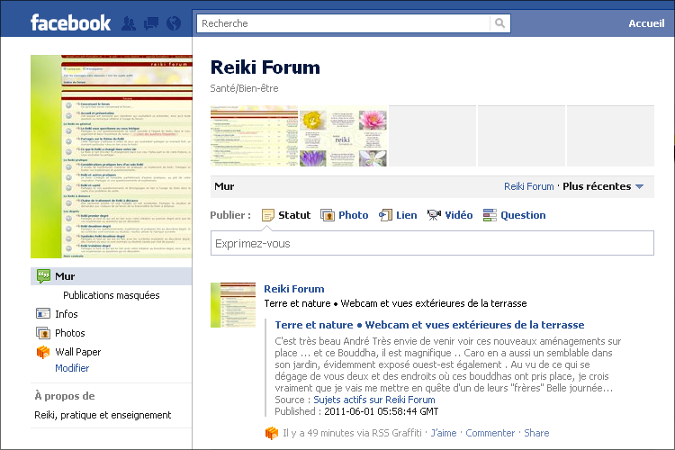Click the Exprimez-vous status box
Screen dimensions: 675x450
point(432,243)
